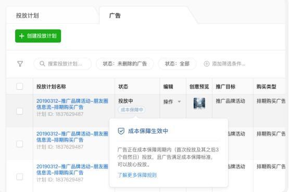The width and height of the screenshot is (289, 192).
Task: Click the first row's 计划 ID: 1837629487 text
Action: click(x=60, y=114)
